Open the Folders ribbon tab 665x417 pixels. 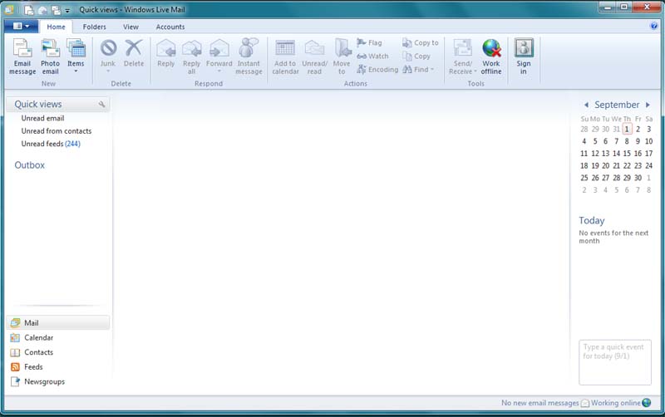(94, 27)
